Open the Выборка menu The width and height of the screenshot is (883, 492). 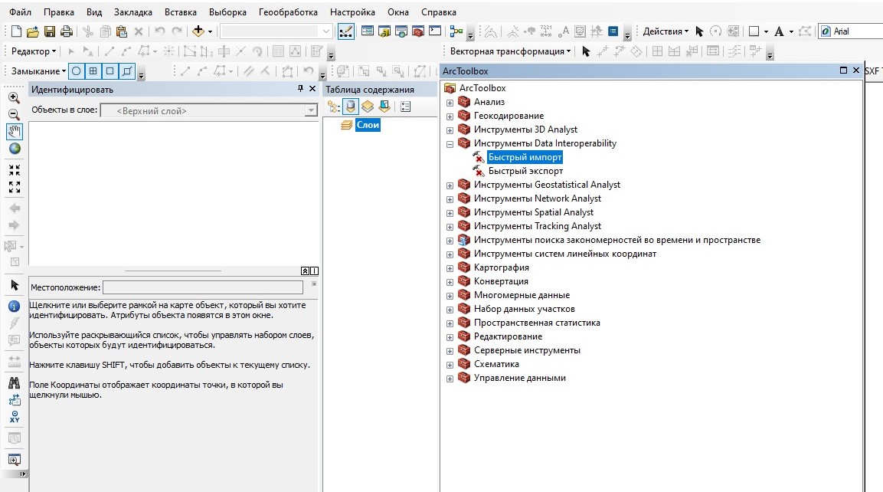pos(227,12)
